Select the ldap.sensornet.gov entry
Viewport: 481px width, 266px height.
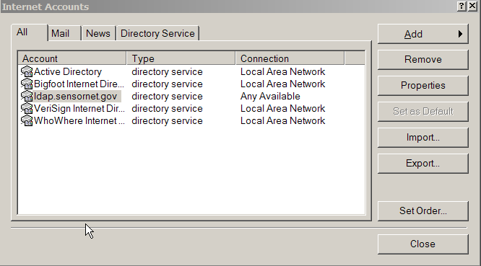click(75, 96)
